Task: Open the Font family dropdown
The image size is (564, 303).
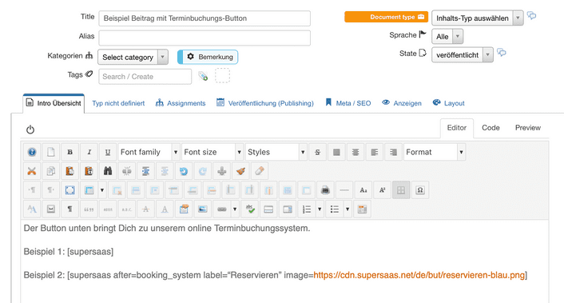Action: coord(149,152)
